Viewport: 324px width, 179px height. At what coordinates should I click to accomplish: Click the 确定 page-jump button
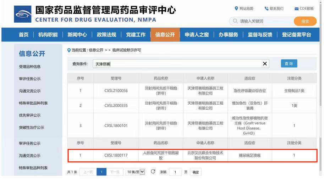click(196, 172)
